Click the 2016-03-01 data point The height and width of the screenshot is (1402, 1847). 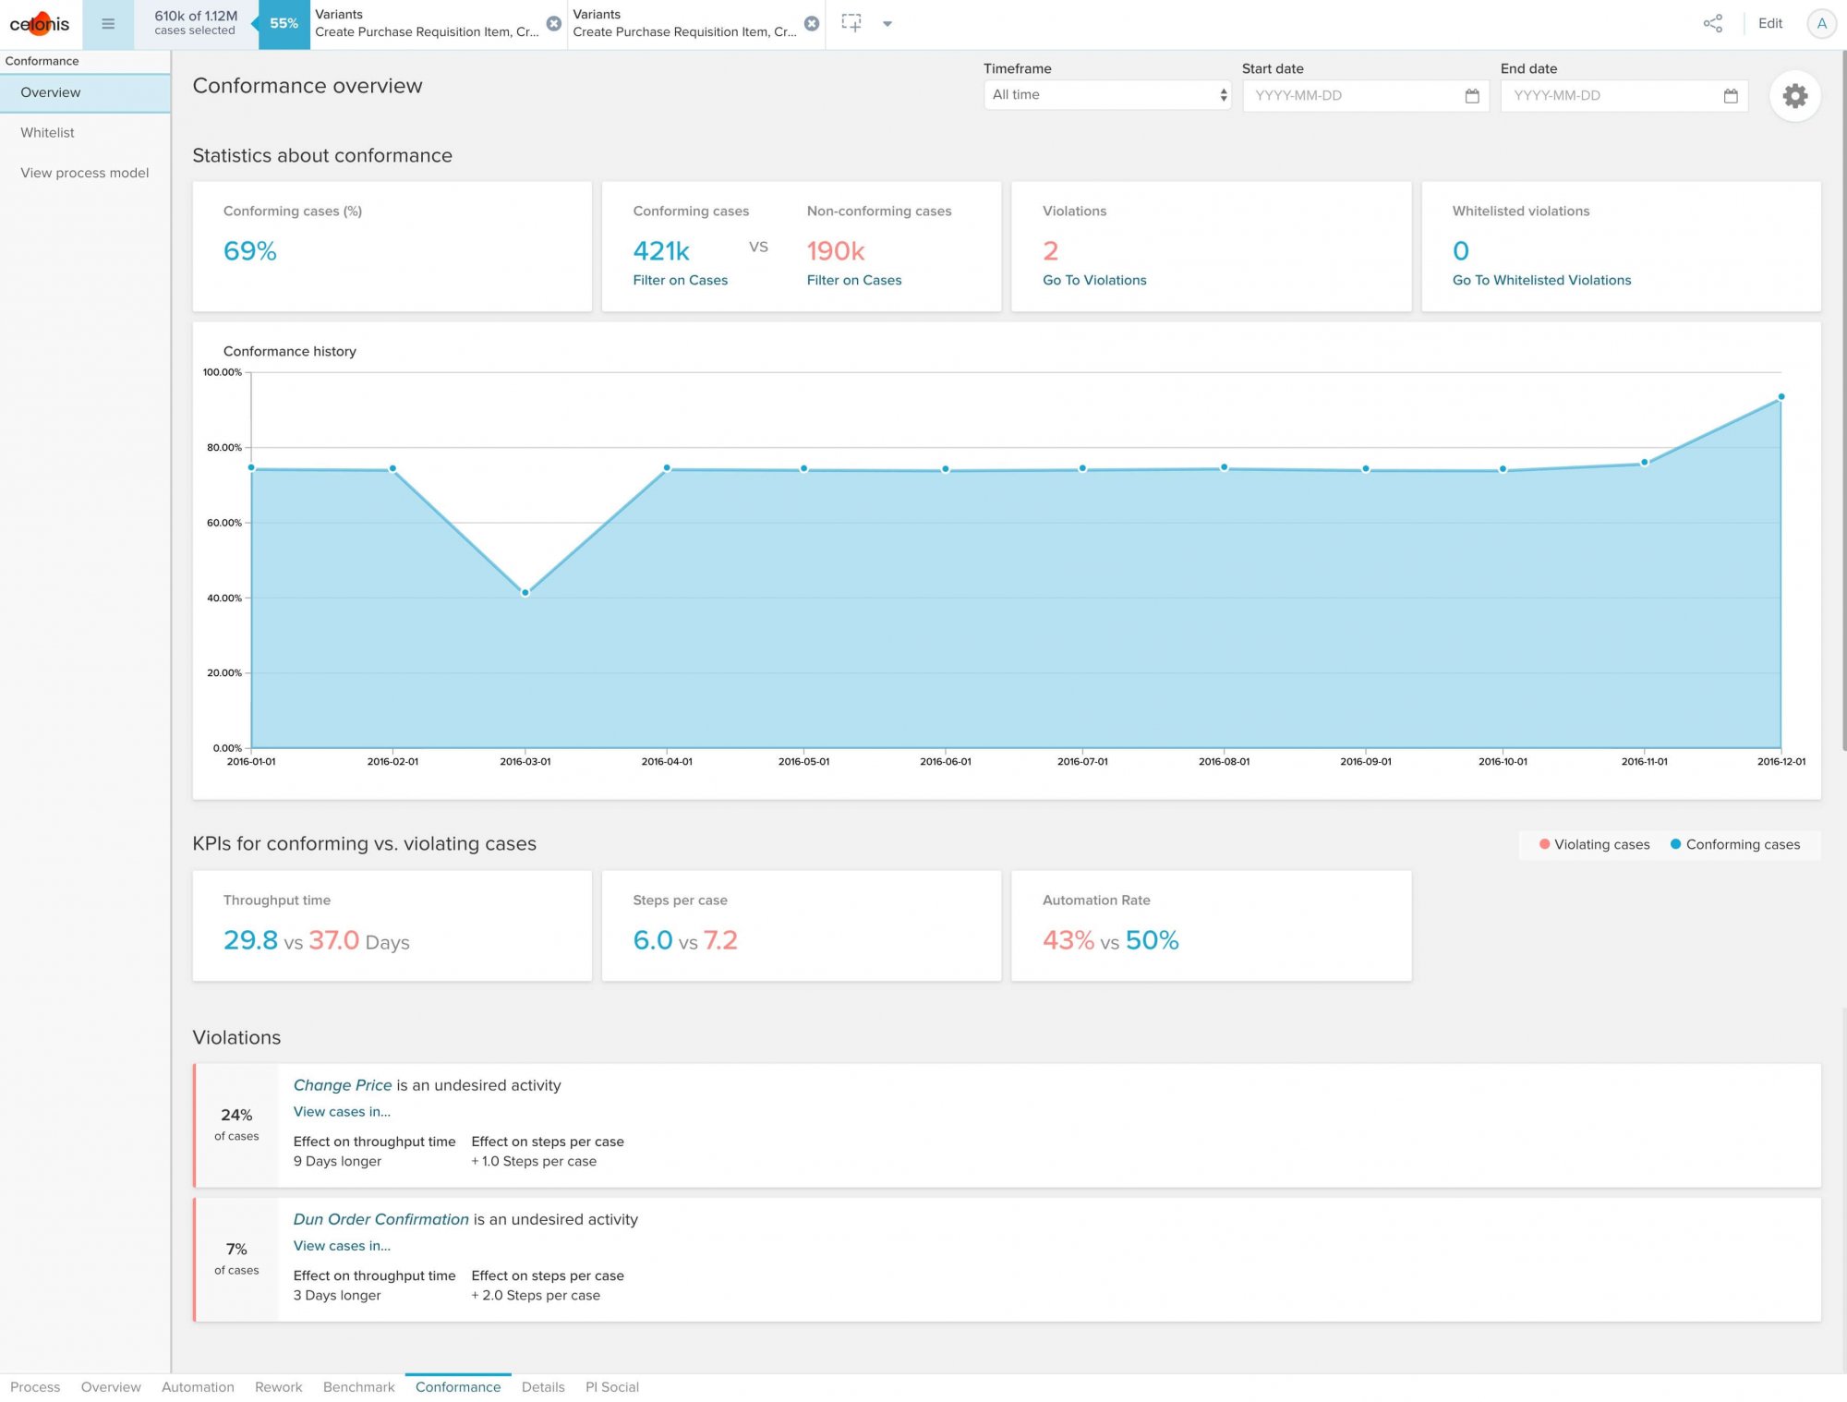(x=525, y=593)
